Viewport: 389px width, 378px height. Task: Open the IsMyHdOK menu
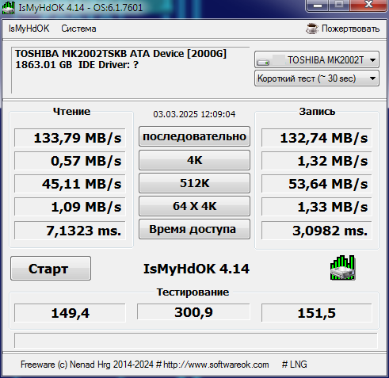coord(29,29)
